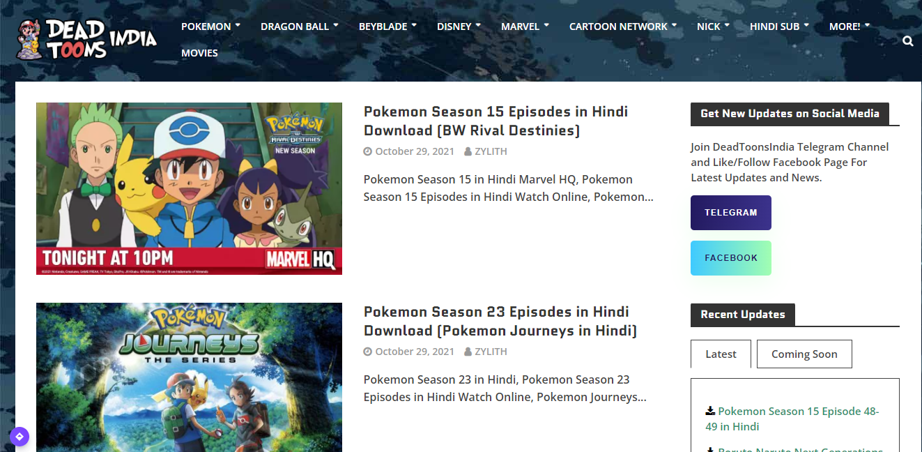The height and width of the screenshot is (452, 922).
Task: Open Pokemon Season 15 Episodes in Hindi post title
Action: [496, 121]
